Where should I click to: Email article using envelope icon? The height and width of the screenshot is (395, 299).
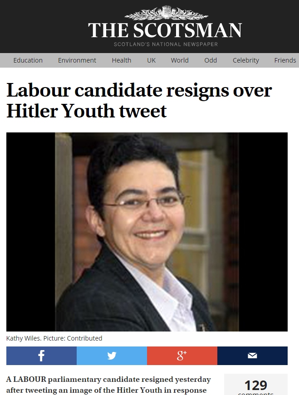click(252, 356)
